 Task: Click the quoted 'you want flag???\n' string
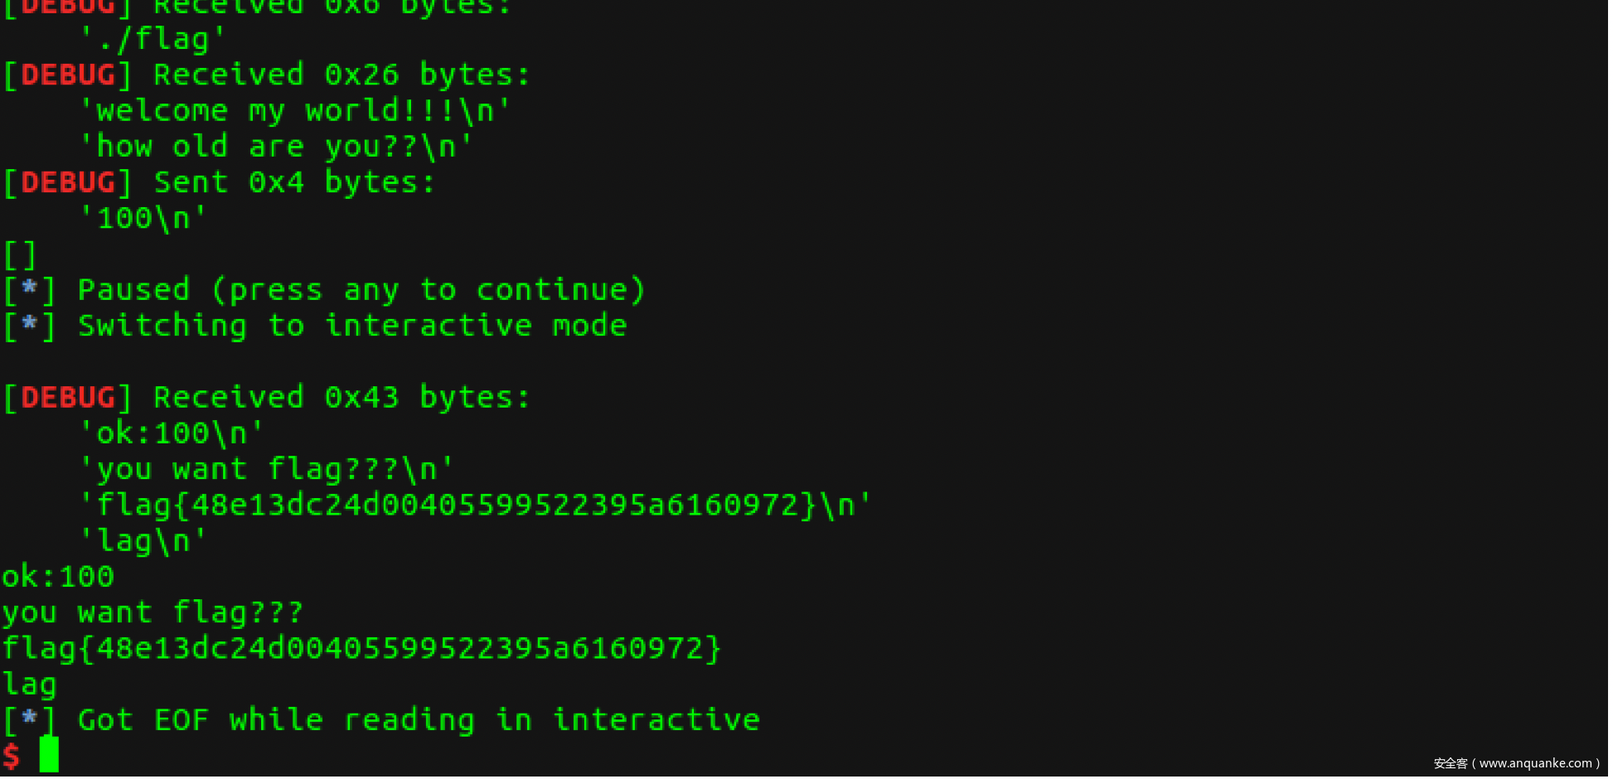(x=266, y=469)
